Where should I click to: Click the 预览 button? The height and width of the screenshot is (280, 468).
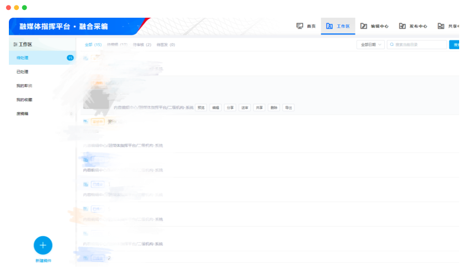(x=201, y=107)
